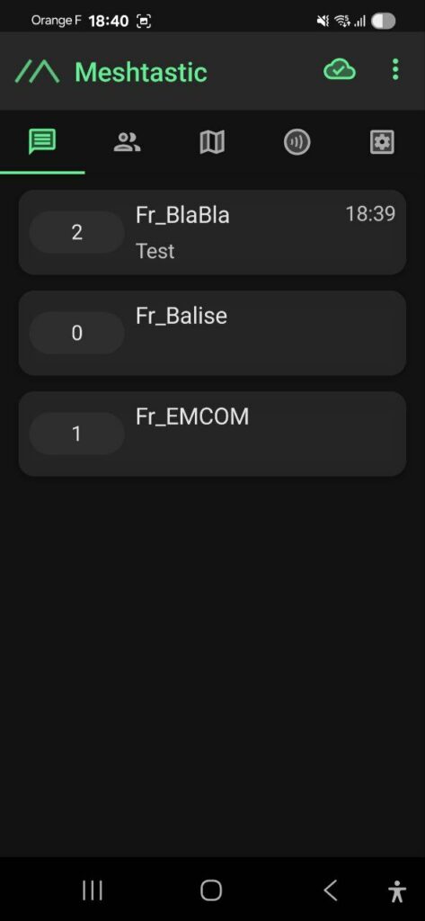
Task: Tap the channel number 1 badge
Action: click(77, 434)
